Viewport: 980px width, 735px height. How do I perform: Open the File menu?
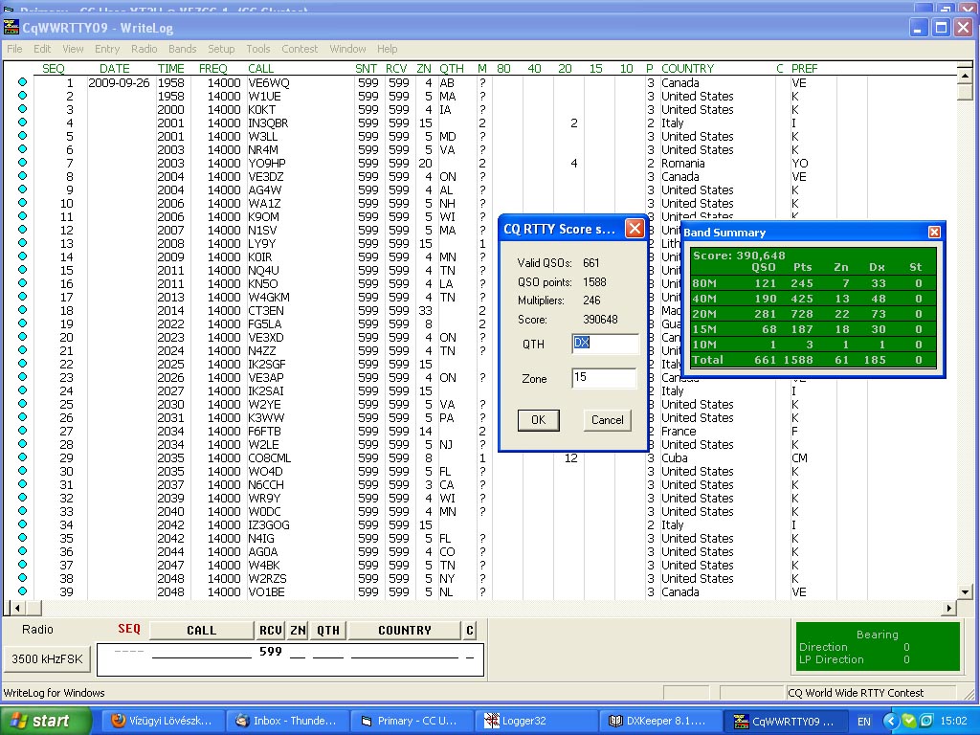coord(14,49)
